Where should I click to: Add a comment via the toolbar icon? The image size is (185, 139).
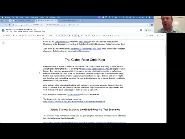(89, 35)
